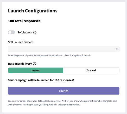Switch response delivery to Gradual
The width and height of the screenshot is (127, 114).
[x=91, y=70]
